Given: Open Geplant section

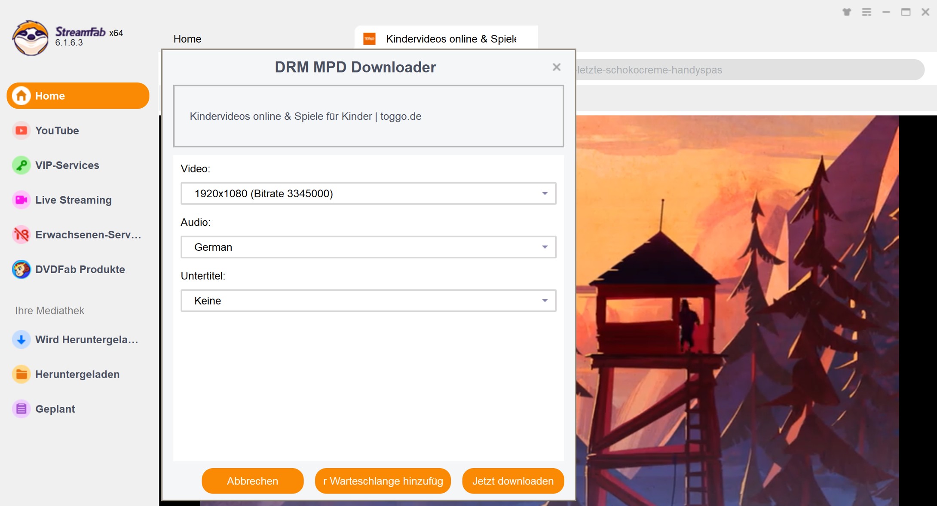Looking at the screenshot, I should (x=78, y=409).
